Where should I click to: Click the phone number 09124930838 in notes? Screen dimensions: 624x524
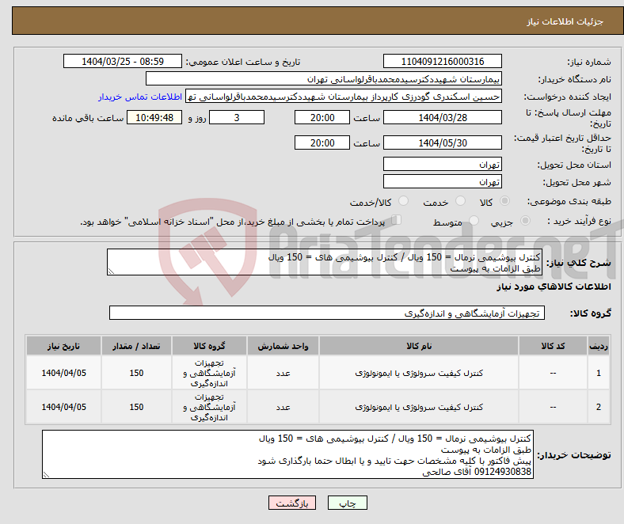[503, 472]
